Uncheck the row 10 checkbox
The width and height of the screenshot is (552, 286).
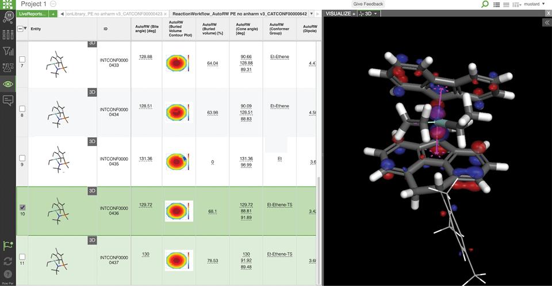22,207
